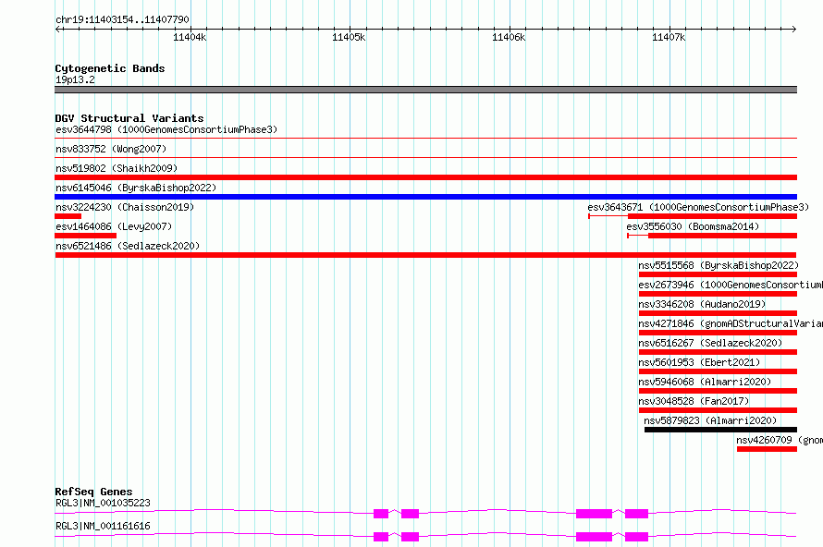Image resolution: width=823 pixels, height=547 pixels.
Task: Open the nsv519802 (Shaikh2009) variant label
Action: pos(117,168)
